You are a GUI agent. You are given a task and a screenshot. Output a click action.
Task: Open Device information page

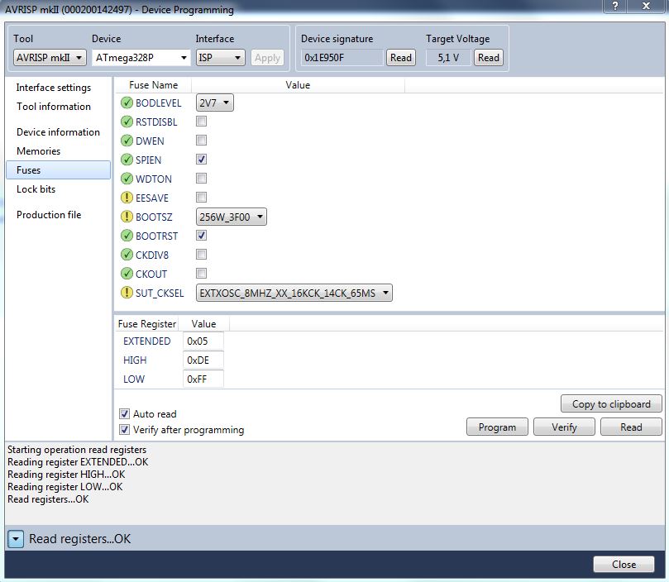59,131
